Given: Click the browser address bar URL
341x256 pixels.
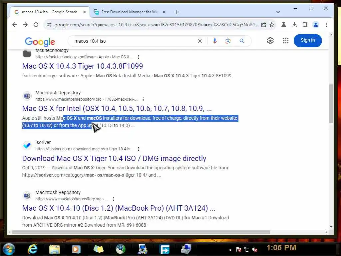Looking at the screenshot, I should pyautogui.click(x=157, y=25).
